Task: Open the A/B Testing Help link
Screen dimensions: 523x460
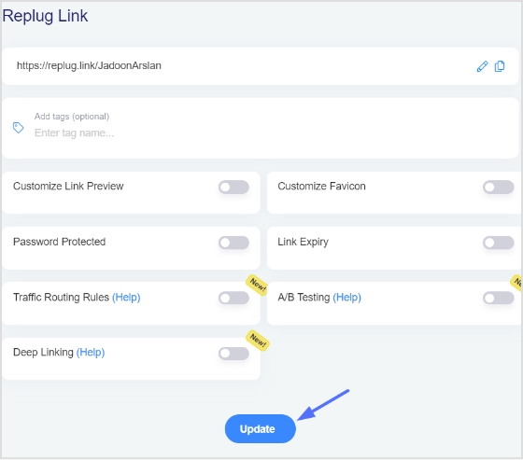Action: coord(346,298)
